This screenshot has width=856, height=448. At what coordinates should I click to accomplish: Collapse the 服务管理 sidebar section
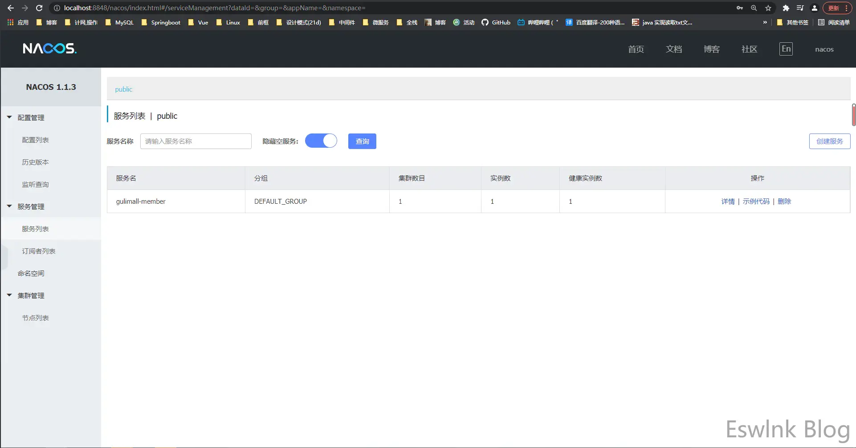pos(9,206)
